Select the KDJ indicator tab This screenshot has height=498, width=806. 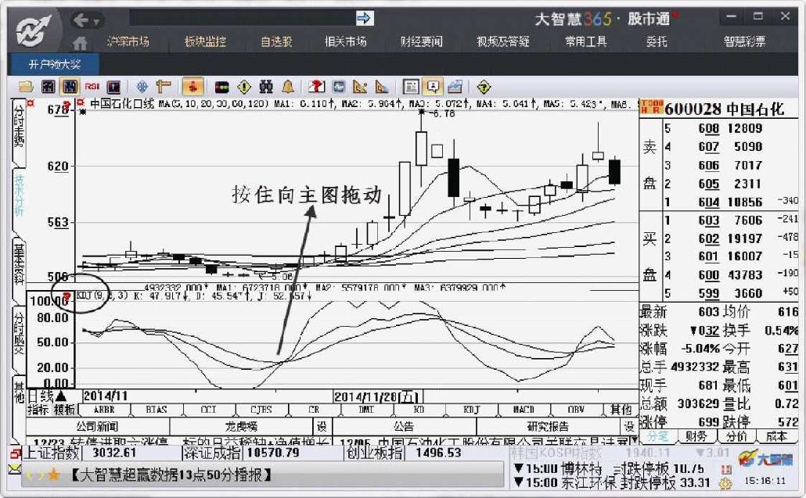(x=471, y=410)
